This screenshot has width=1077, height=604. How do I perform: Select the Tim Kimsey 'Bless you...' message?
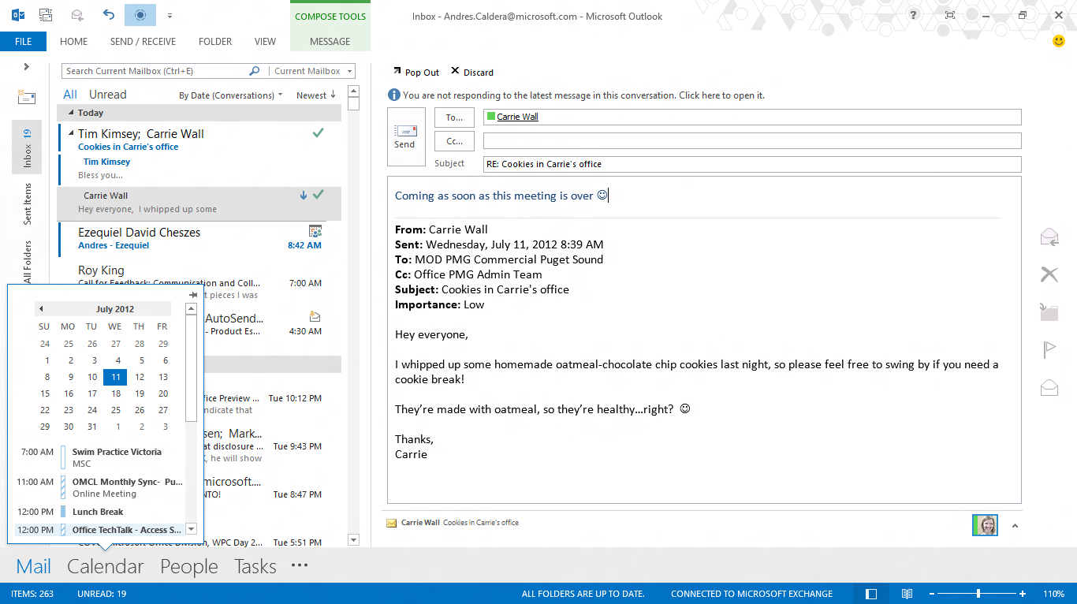click(199, 169)
